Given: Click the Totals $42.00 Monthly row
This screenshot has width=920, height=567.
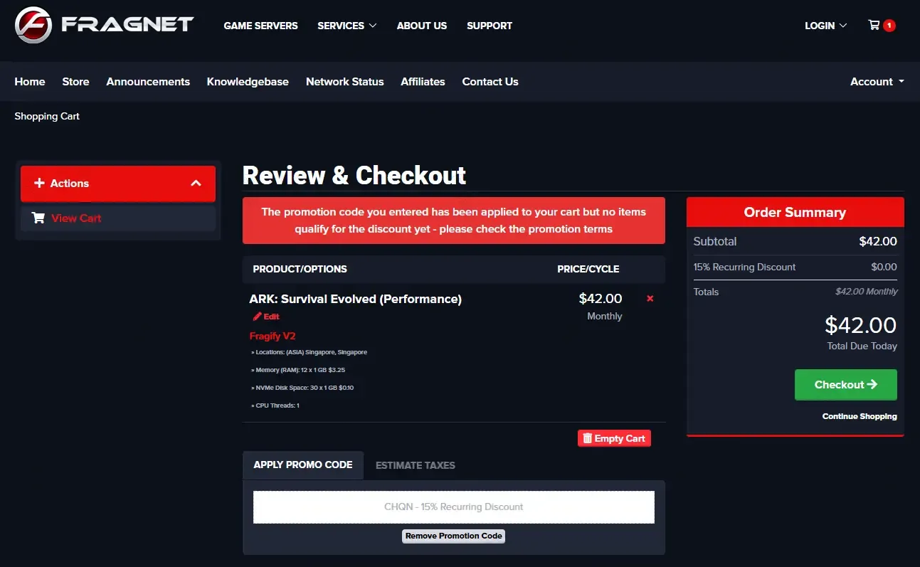Looking at the screenshot, I should 795,292.
